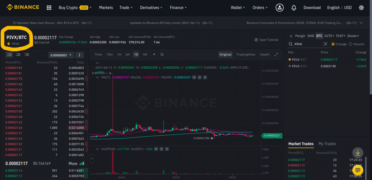The width and height of the screenshot is (372, 180).
Task: Select the 1W chart interval
Action: click(145, 55)
